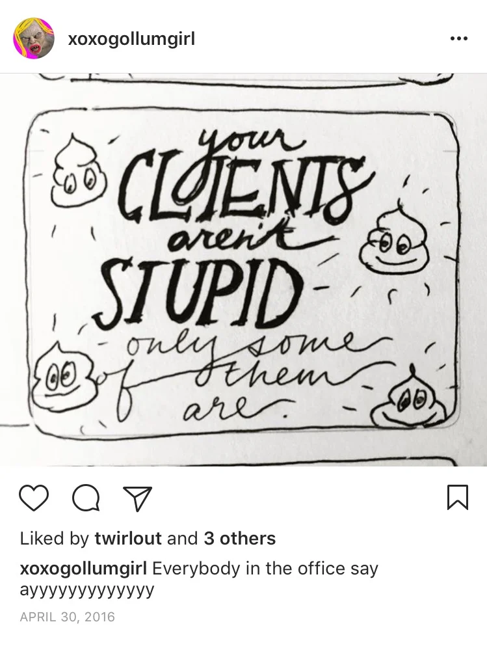Viewport: 487px width, 648px height.
Task: Open comments with the speech bubble icon
Action: tap(86, 498)
